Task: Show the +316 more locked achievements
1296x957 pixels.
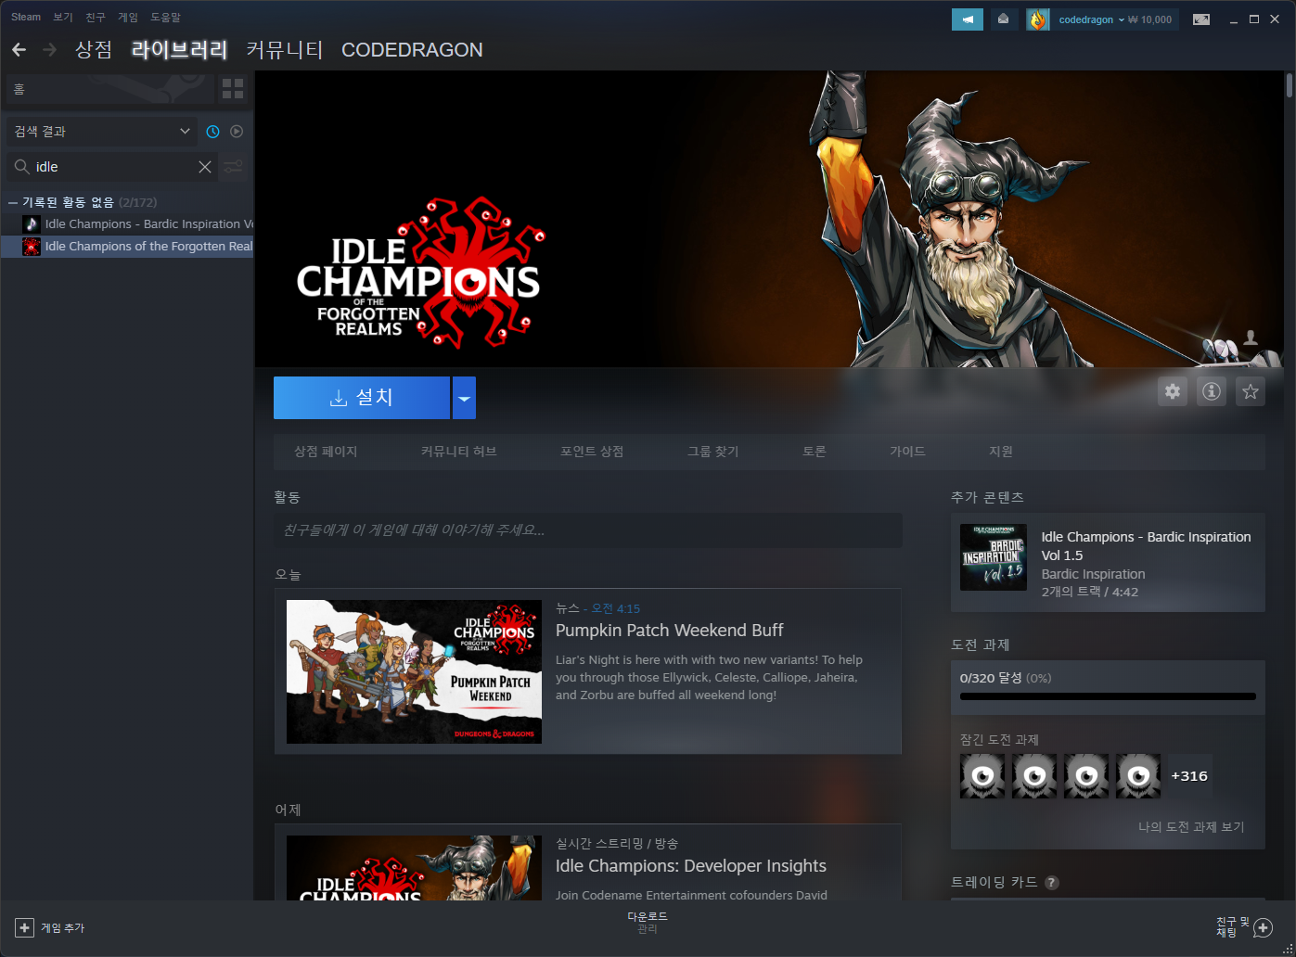Action: [1189, 776]
